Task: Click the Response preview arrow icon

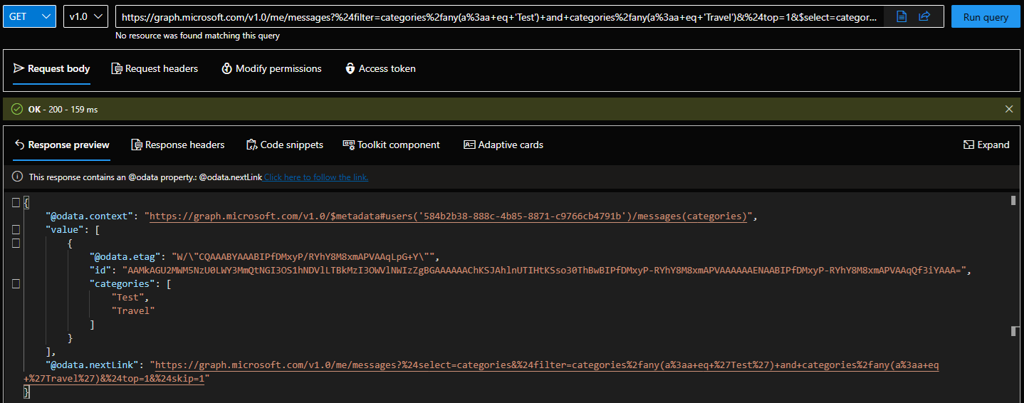Action: [x=19, y=145]
